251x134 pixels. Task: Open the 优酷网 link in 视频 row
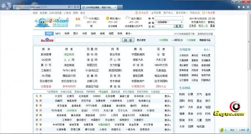[x=59, y=101]
